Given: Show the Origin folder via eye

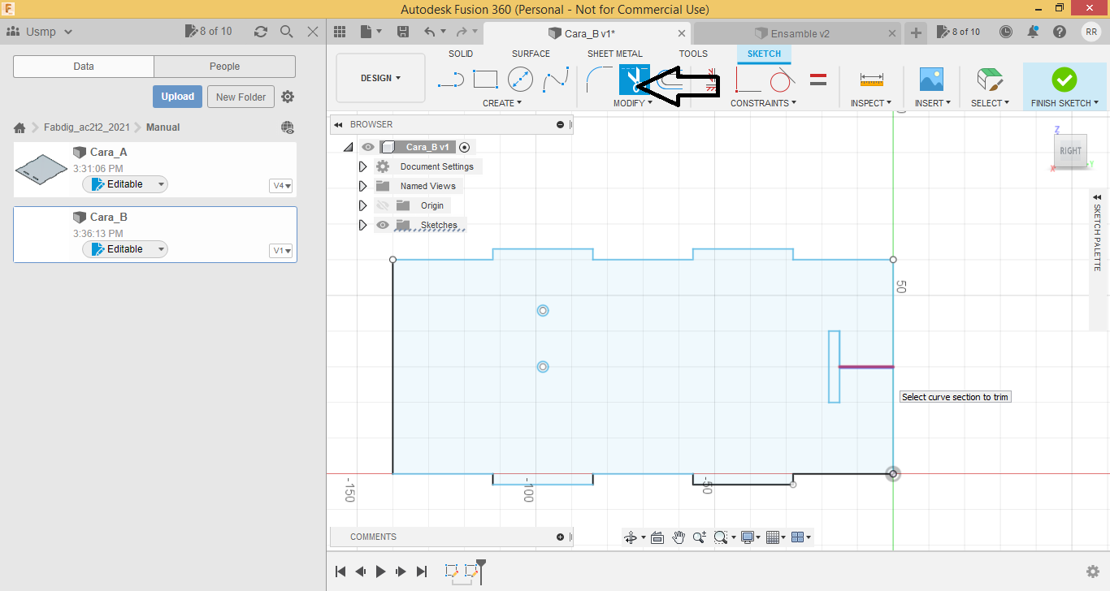Looking at the screenshot, I should pyautogui.click(x=383, y=205).
